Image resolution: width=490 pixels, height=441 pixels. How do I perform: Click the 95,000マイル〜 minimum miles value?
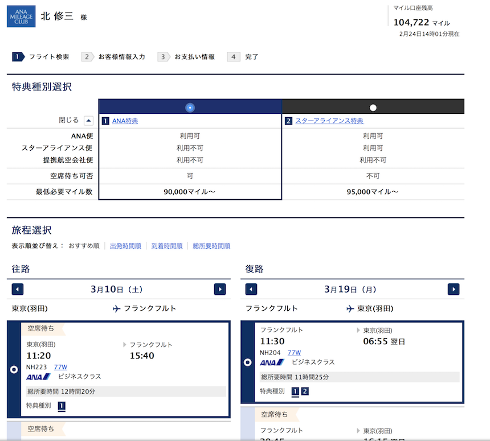coord(373,192)
